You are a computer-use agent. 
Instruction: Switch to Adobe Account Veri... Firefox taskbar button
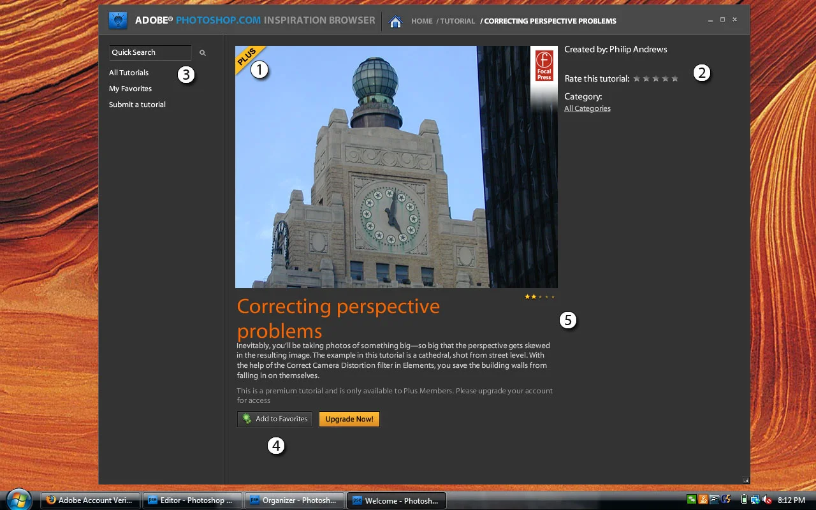tap(91, 500)
